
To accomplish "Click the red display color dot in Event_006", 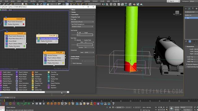I will 24,24.
